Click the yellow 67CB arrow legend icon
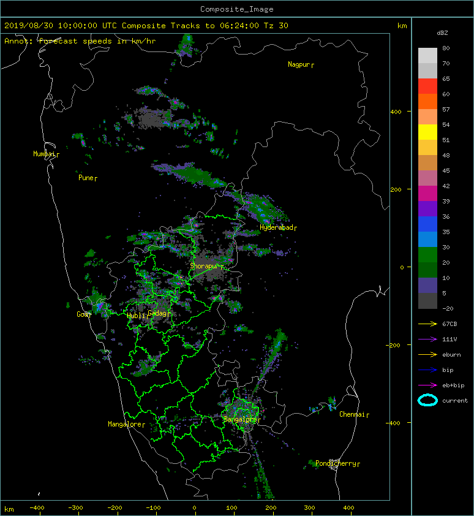The image size is (474, 516). point(427,324)
